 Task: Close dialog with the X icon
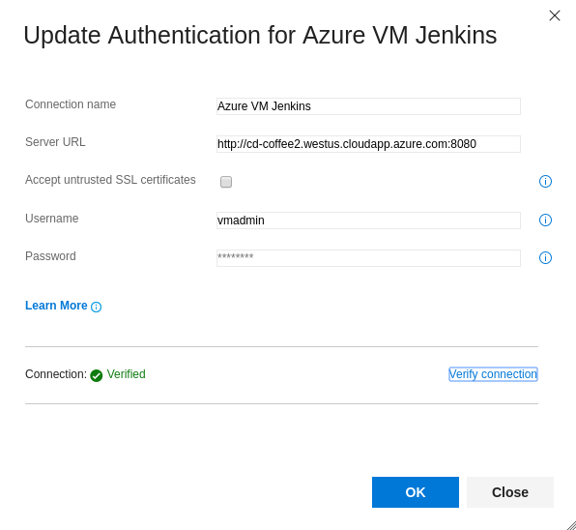click(555, 15)
